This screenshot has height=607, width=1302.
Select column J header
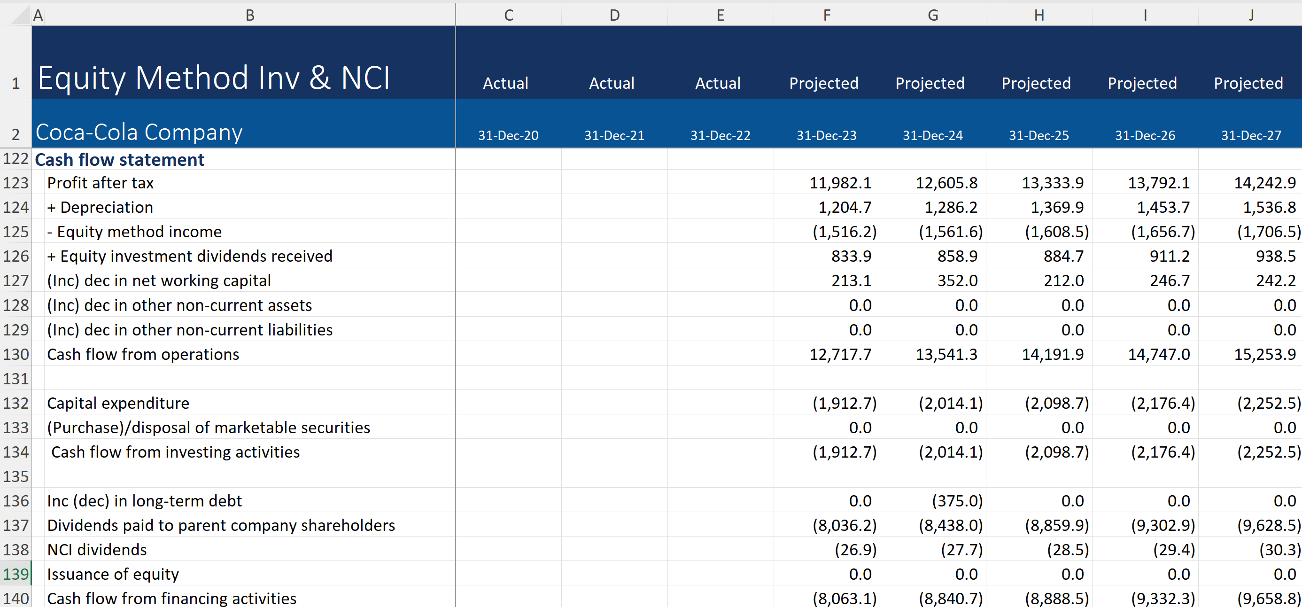pos(1250,15)
